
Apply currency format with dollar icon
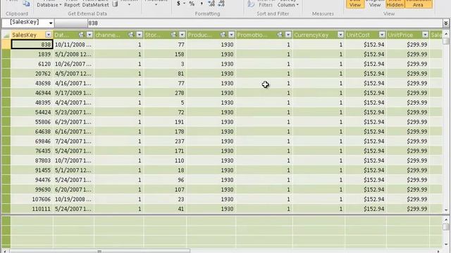(x=178, y=4)
